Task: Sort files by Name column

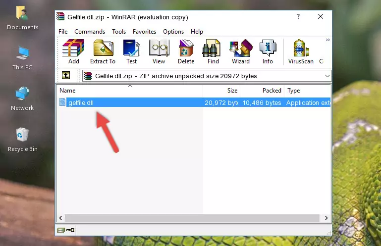Action: [130, 91]
